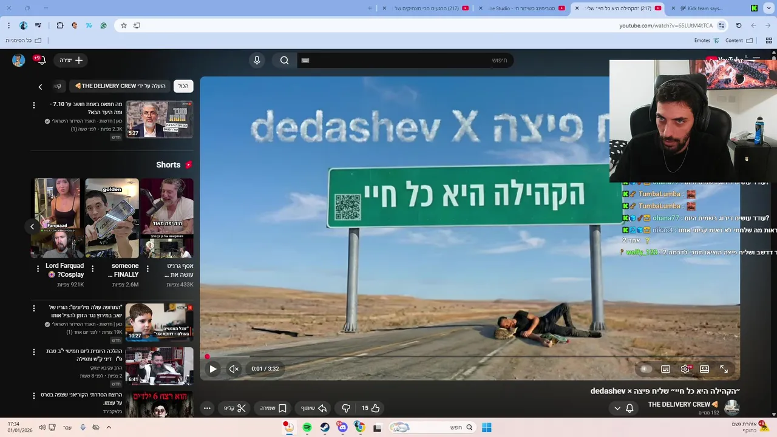This screenshot has height=437, width=777.
Task: Open more actions three-dot menu below video
Action: pyautogui.click(x=207, y=408)
